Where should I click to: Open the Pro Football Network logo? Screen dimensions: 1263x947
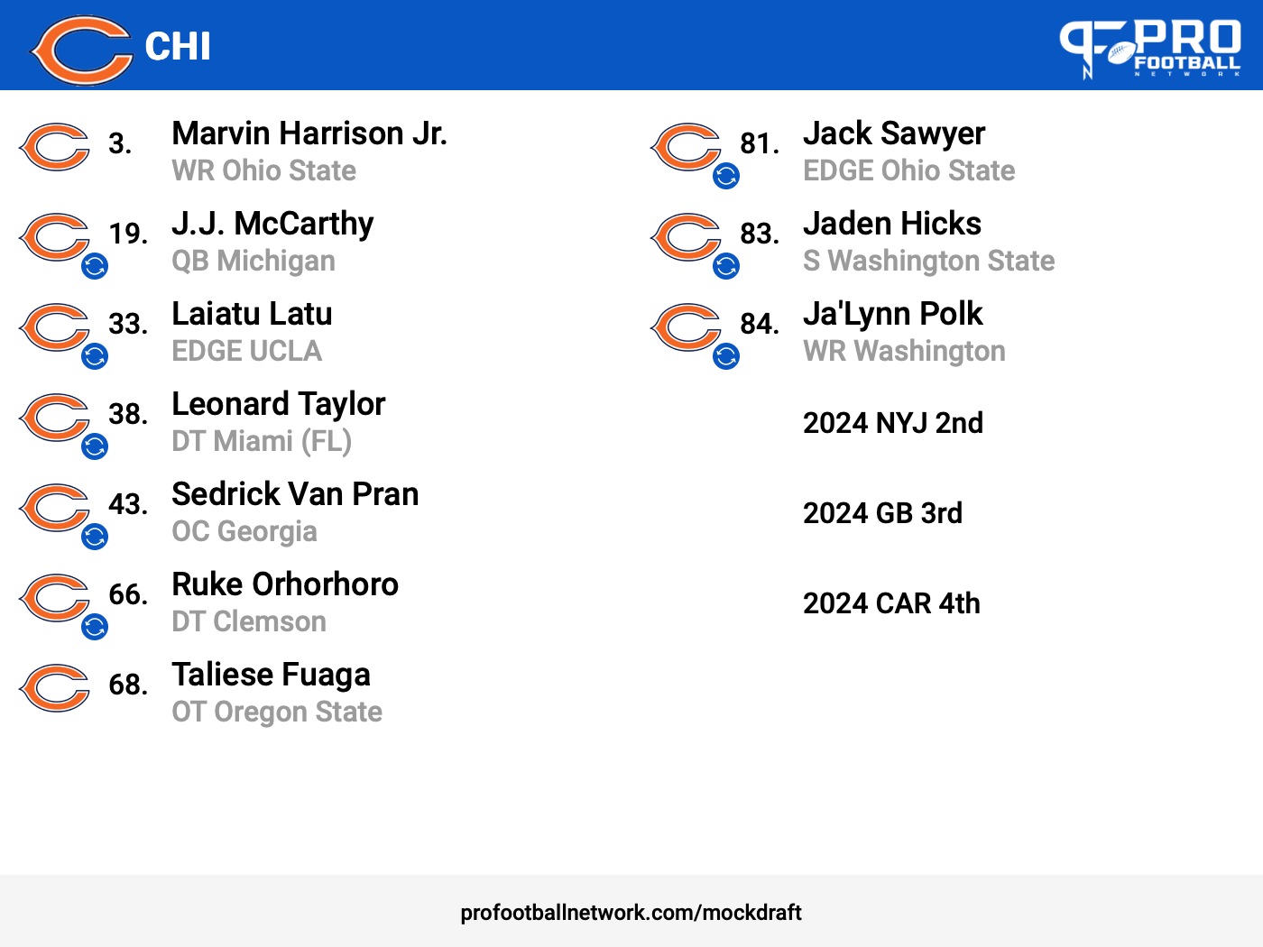[x=1150, y=50]
